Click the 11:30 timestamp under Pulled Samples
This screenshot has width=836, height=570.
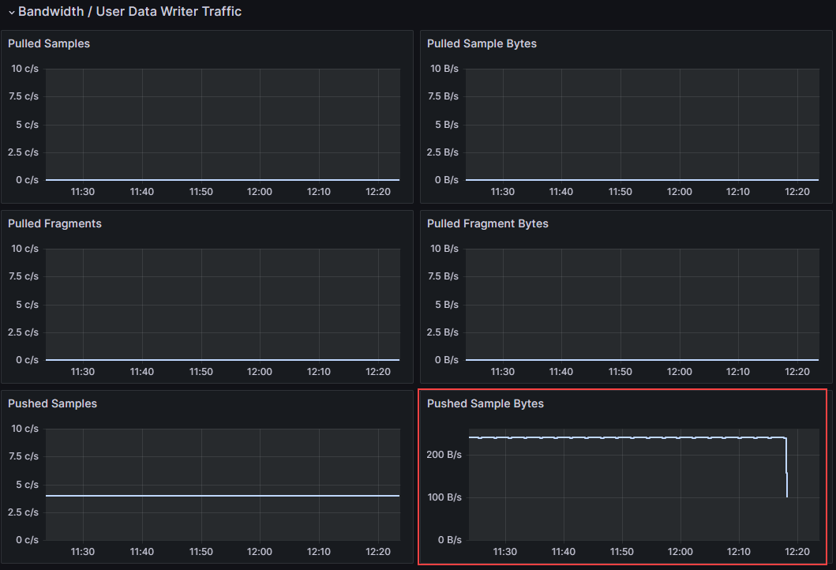point(82,191)
